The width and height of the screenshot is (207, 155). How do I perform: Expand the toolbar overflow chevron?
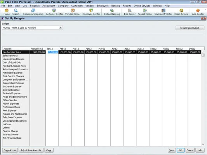pos(205,9)
